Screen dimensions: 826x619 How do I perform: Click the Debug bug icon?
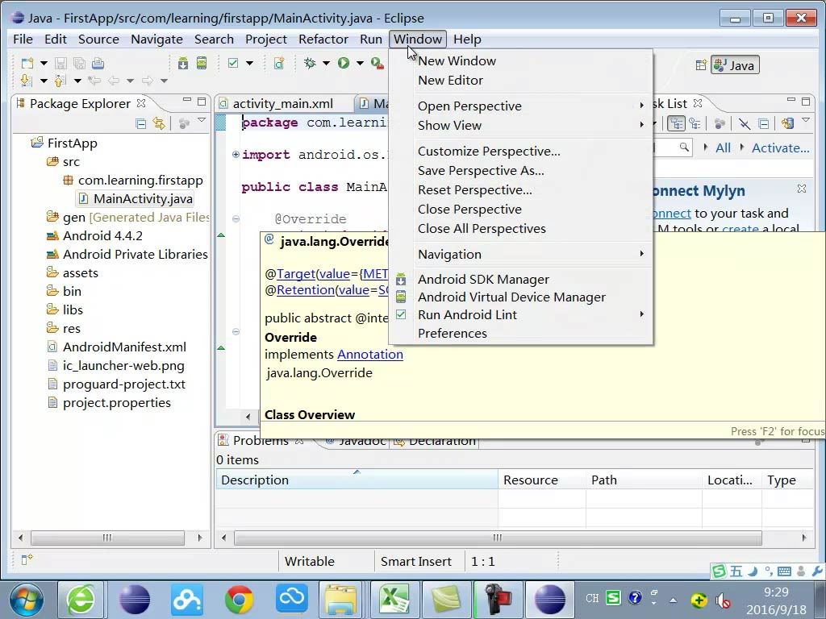coord(310,64)
